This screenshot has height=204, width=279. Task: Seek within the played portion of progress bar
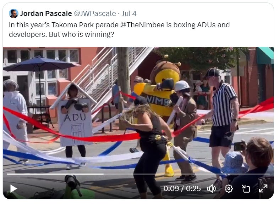tap(55, 174)
